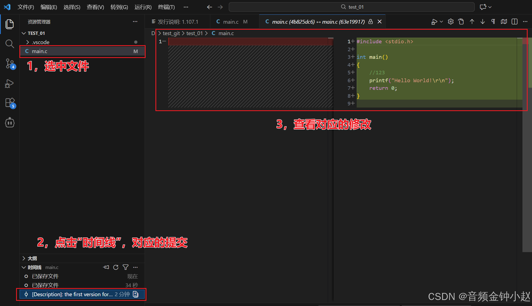The height and width of the screenshot is (306, 532).
Task: Open the Search view in activity bar
Action: tap(10, 44)
